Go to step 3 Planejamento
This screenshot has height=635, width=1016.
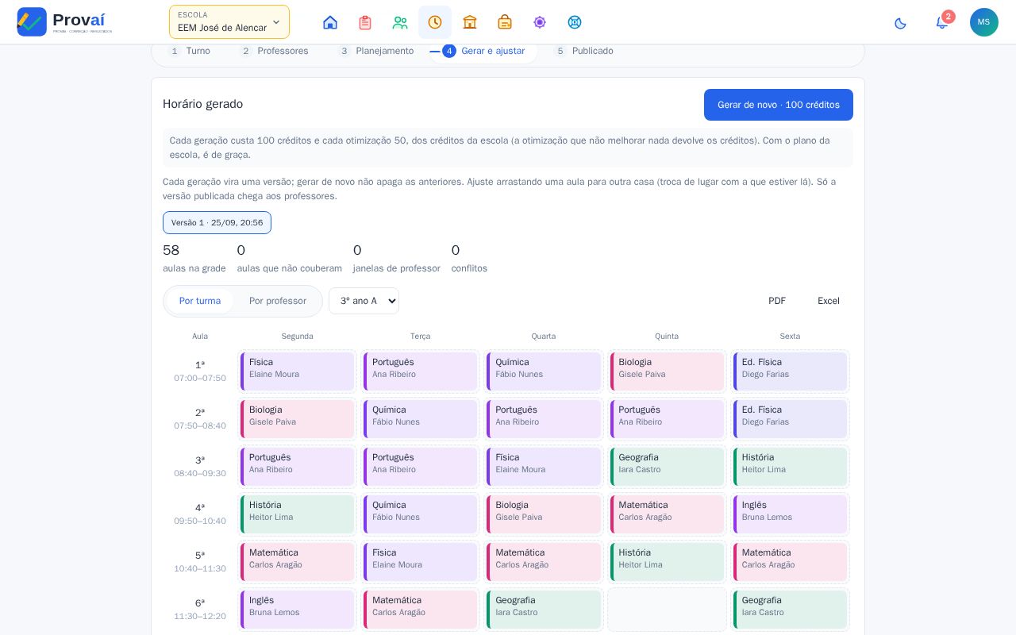[376, 51]
